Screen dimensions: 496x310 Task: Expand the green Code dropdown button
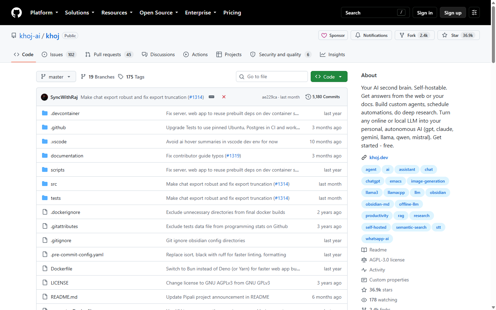tap(329, 77)
